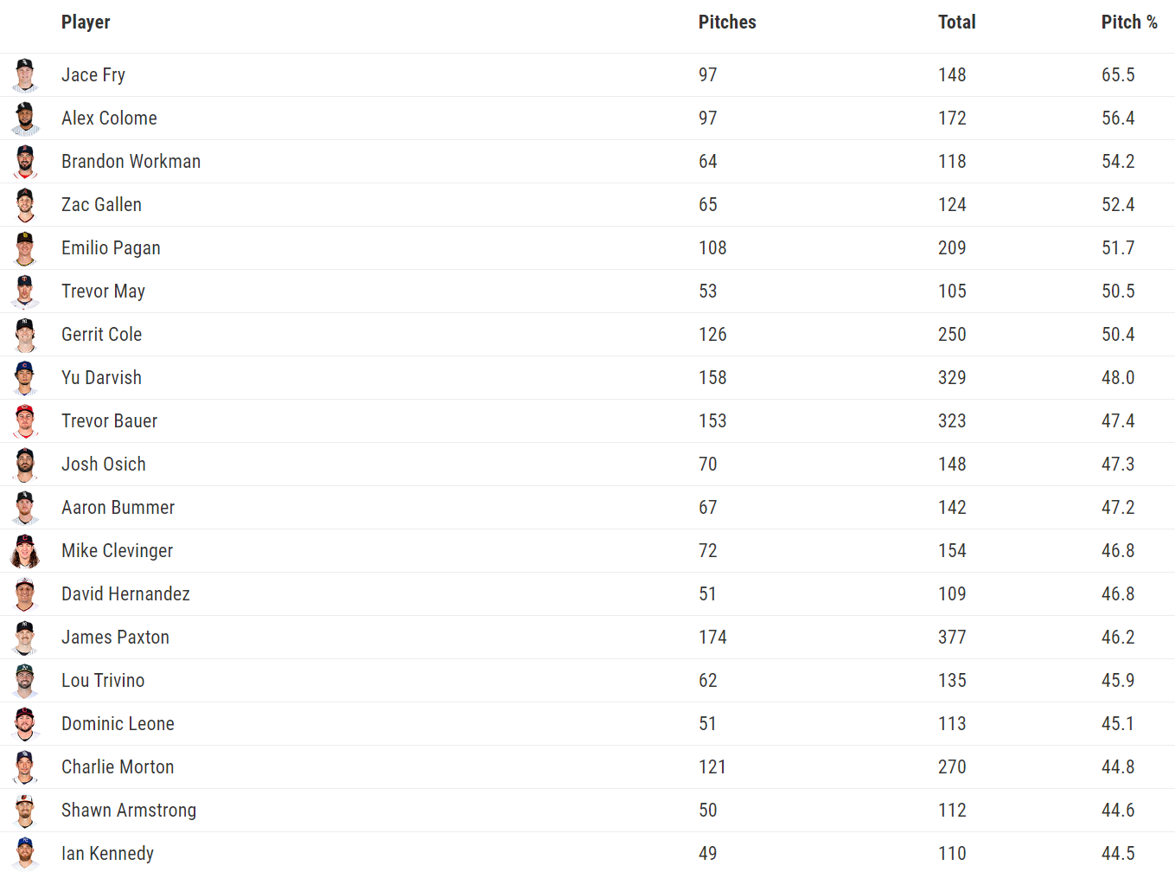
Task: Open James Paxton's player link
Action: [x=115, y=638]
